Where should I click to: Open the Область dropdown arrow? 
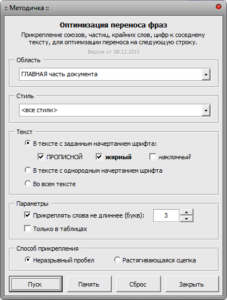206,75
